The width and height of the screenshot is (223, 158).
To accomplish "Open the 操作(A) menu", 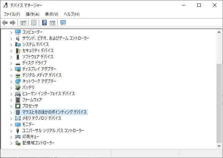I will [33, 14].
